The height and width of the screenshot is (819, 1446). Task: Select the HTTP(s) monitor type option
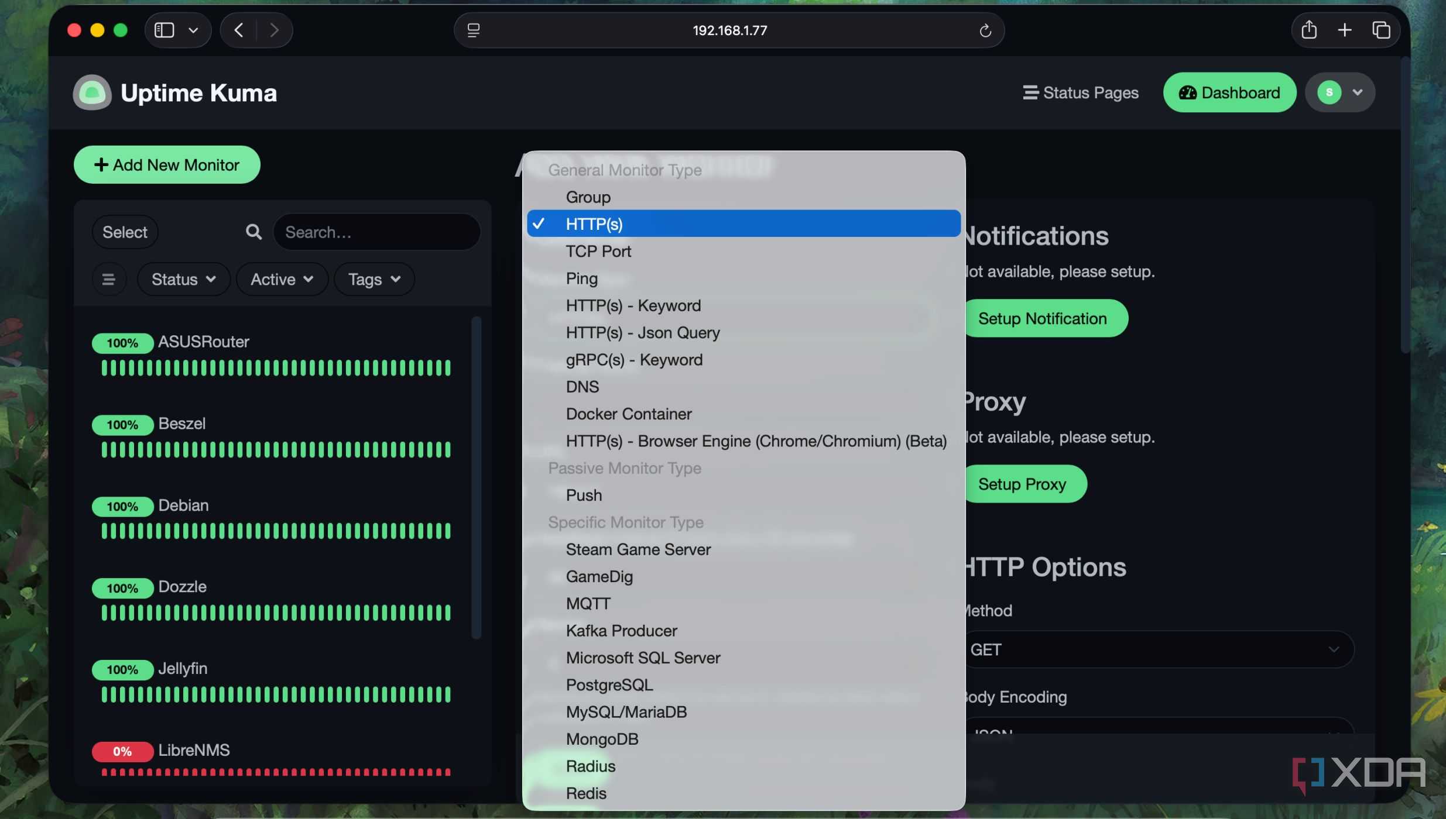pos(743,223)
